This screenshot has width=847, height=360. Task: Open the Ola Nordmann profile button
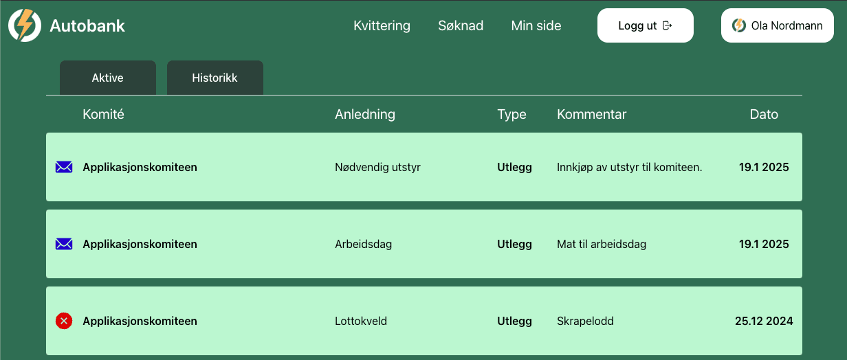coord(777,26)
